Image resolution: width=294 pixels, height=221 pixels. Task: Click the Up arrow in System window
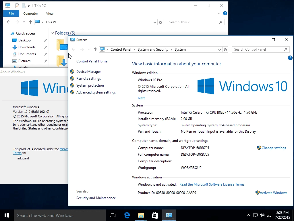[95, 49]
